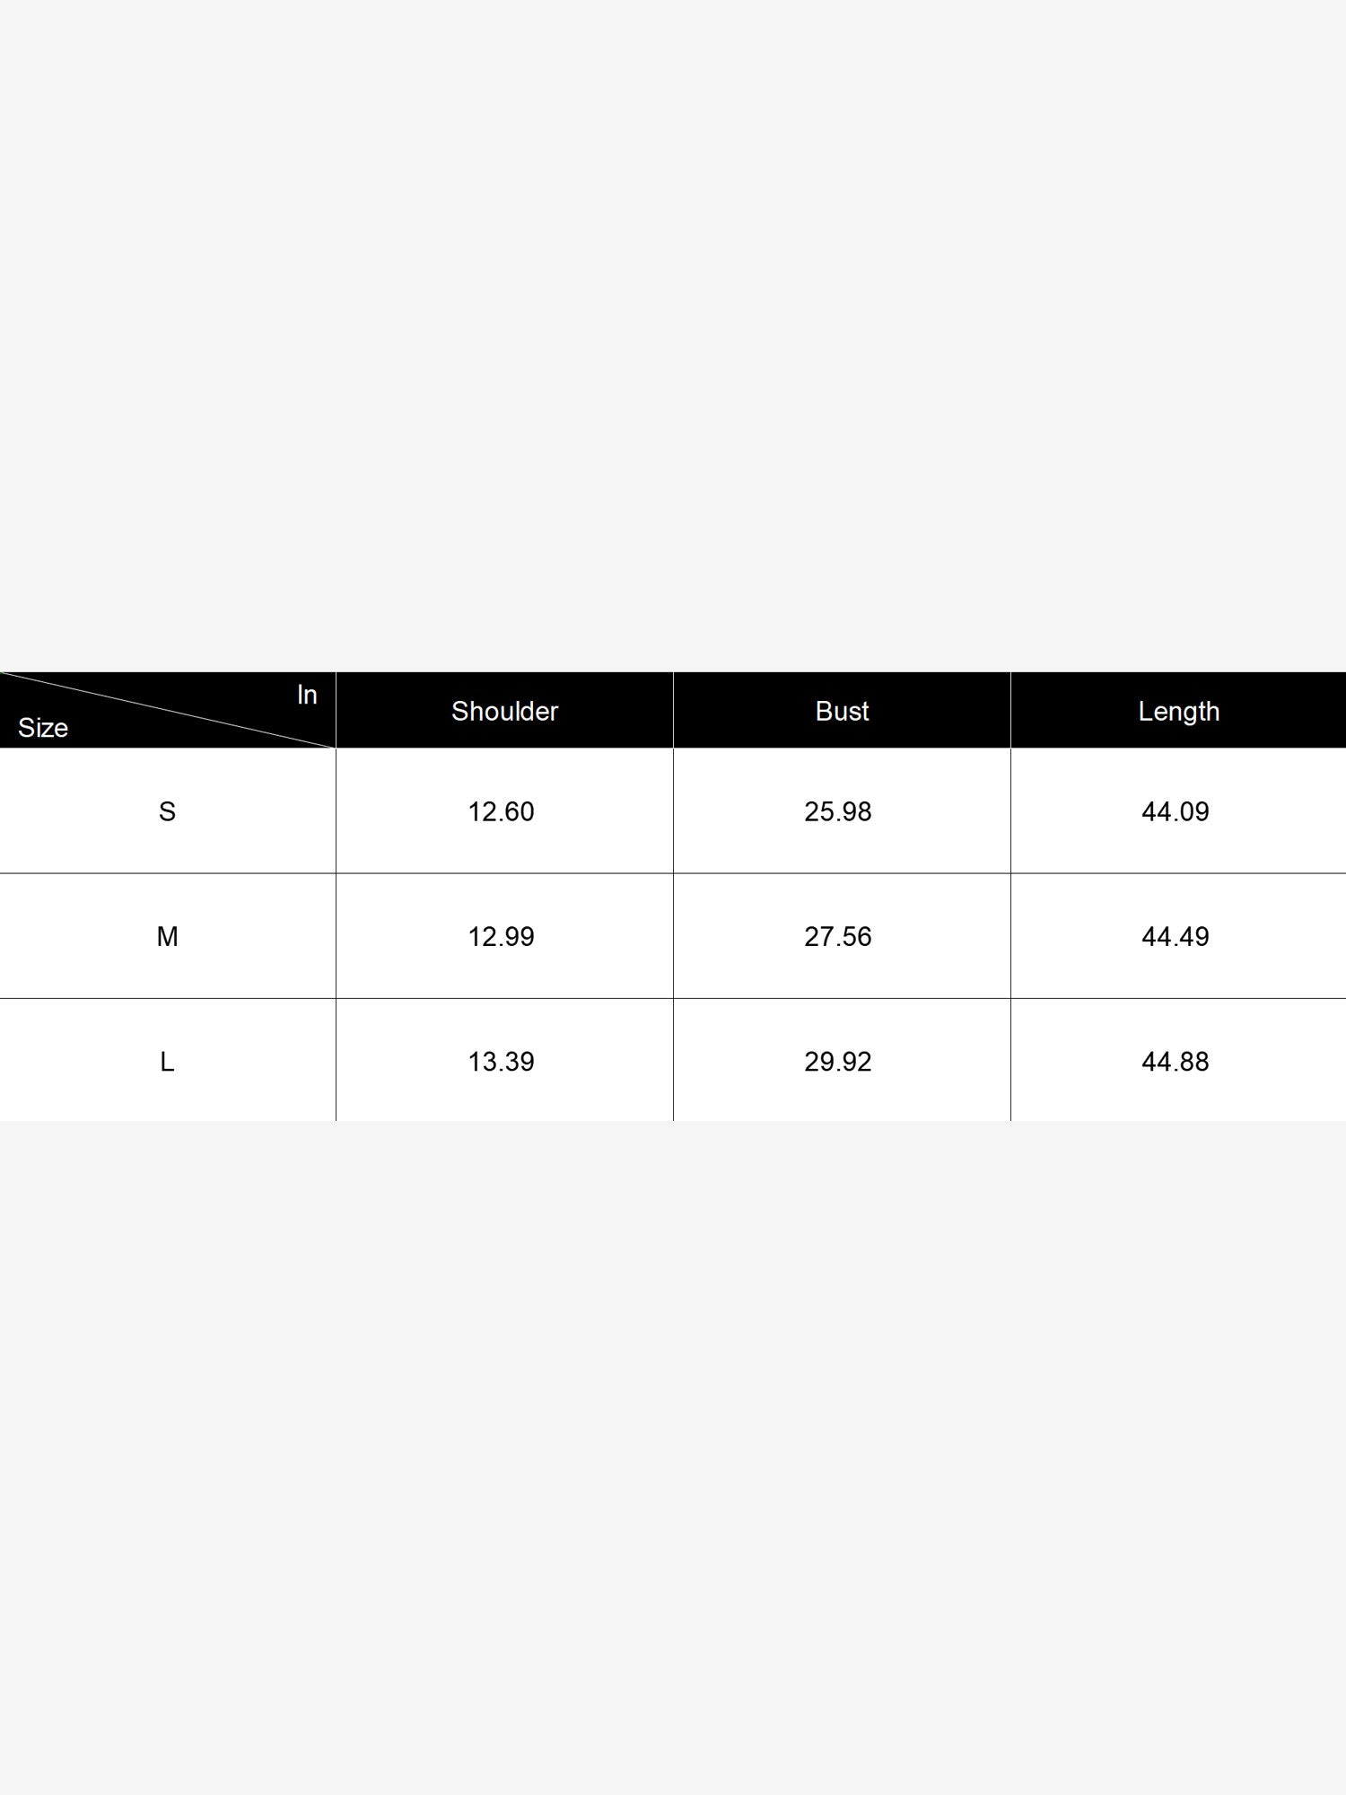Click the 44.49 length value
This screenshot has width=1346, height=1795.
[x=1176, y=936]
